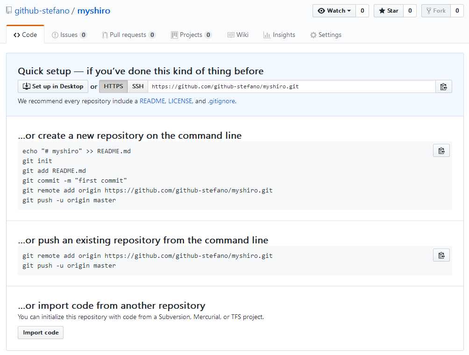Select the SSH clone protocol
Image resolution: width=469 pixels, height=355 pixels.
[138, 86]
